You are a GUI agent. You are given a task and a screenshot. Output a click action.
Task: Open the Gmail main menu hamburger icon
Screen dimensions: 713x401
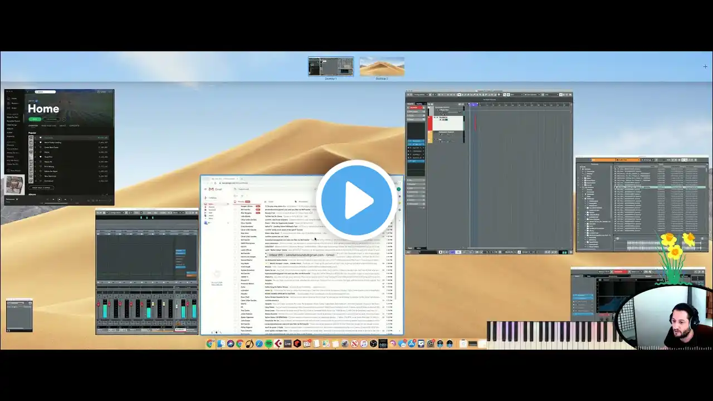204,189
